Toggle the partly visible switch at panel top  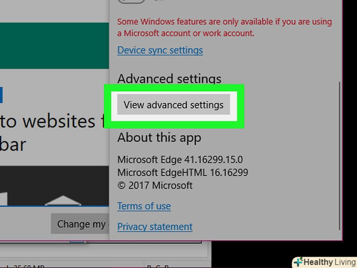click(131, 1)
